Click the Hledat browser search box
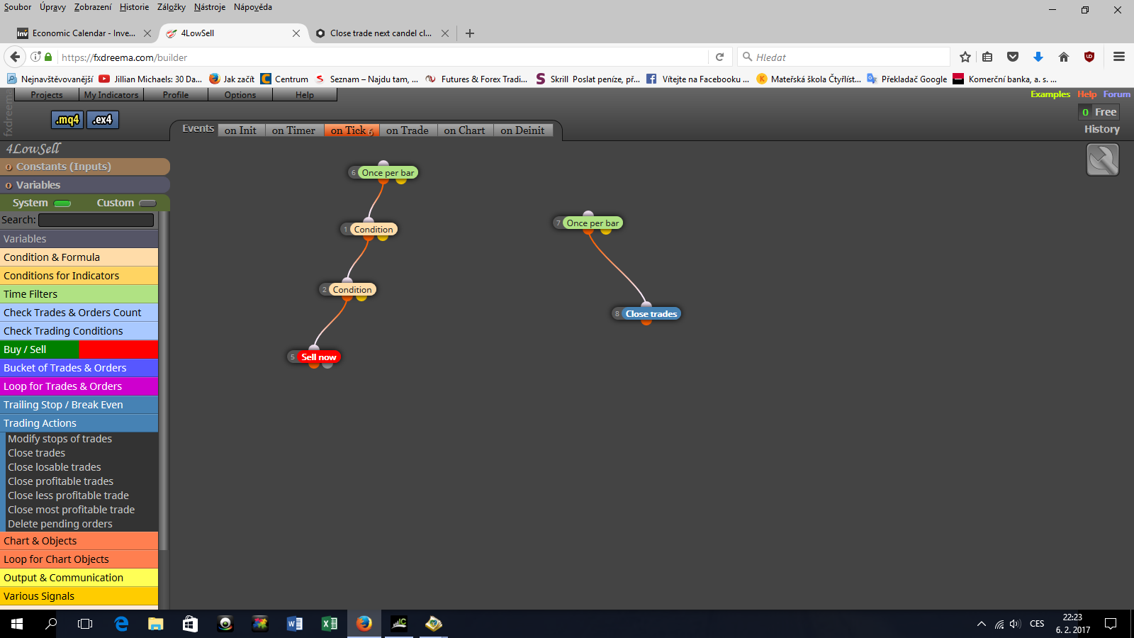The height and width of the screenshot is (638, 1134). click(x=843, y=57)
